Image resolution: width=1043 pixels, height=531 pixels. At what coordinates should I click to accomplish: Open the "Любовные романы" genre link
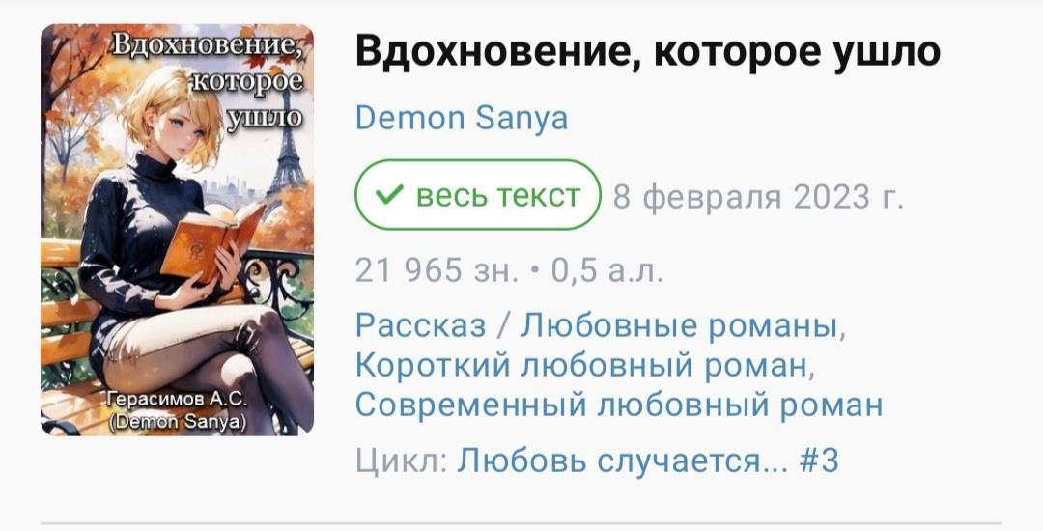tap(683, 325)
